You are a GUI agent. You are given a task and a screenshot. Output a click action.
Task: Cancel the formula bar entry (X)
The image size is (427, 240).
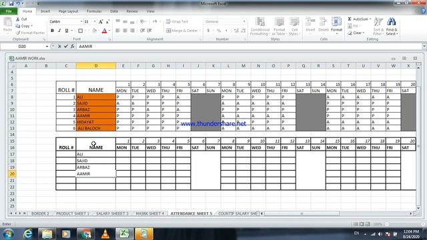click(59, 47)
